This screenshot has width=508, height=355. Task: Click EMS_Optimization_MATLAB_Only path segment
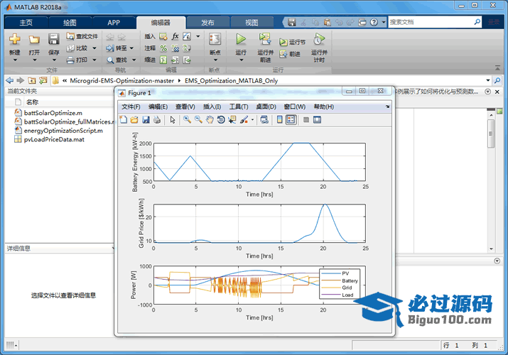coord(232,80)
